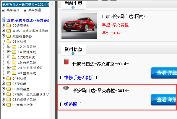Expand the 04制动器 node
177x119 pixels.
3,78
